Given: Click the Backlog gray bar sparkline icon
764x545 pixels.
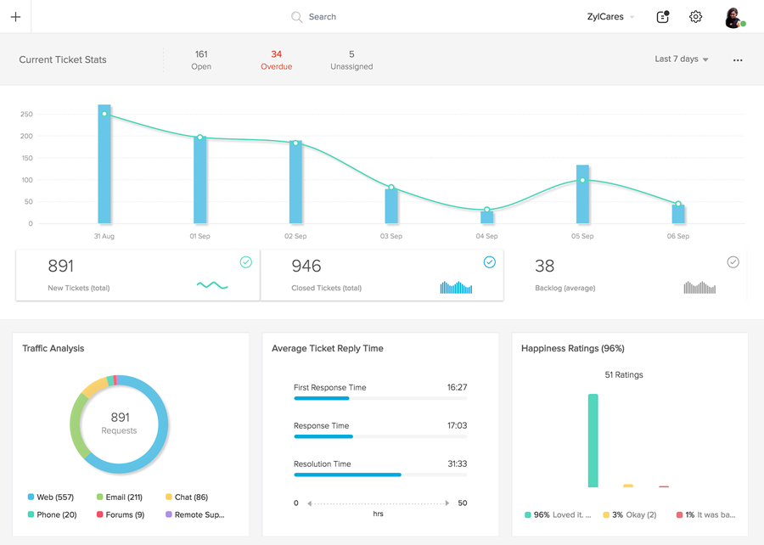Looking at the screenshot, I should [699, 287].
